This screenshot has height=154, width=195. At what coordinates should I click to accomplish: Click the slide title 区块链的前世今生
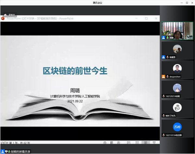pos(75,71)
